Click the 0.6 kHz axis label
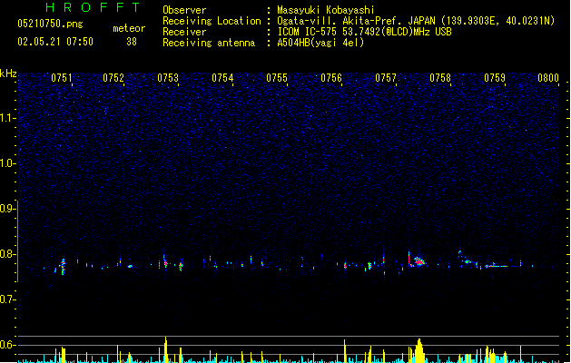 [8, 345]
